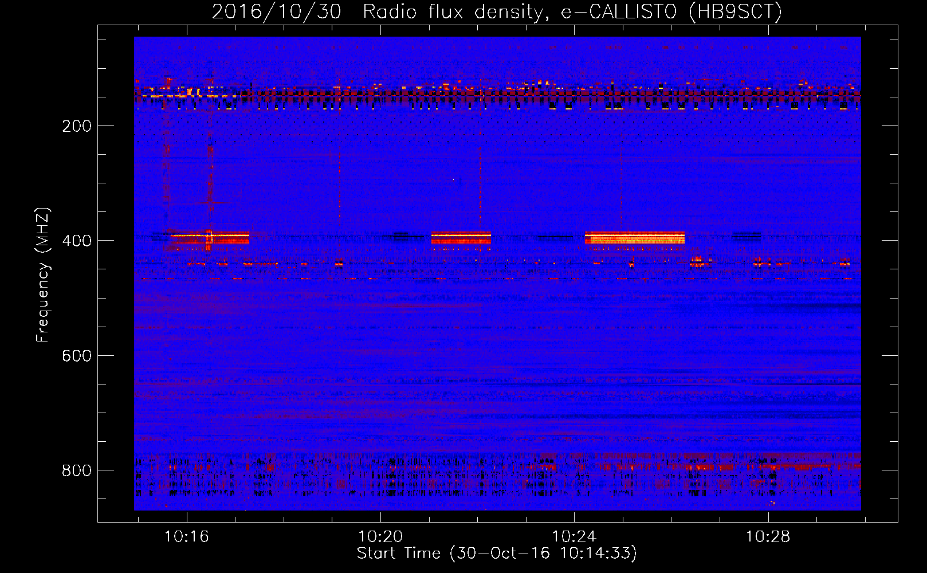The width and height of the screenshot is (927, 573).
Task: Click the 10:28 time axis label
Action: tap(767, 537)
